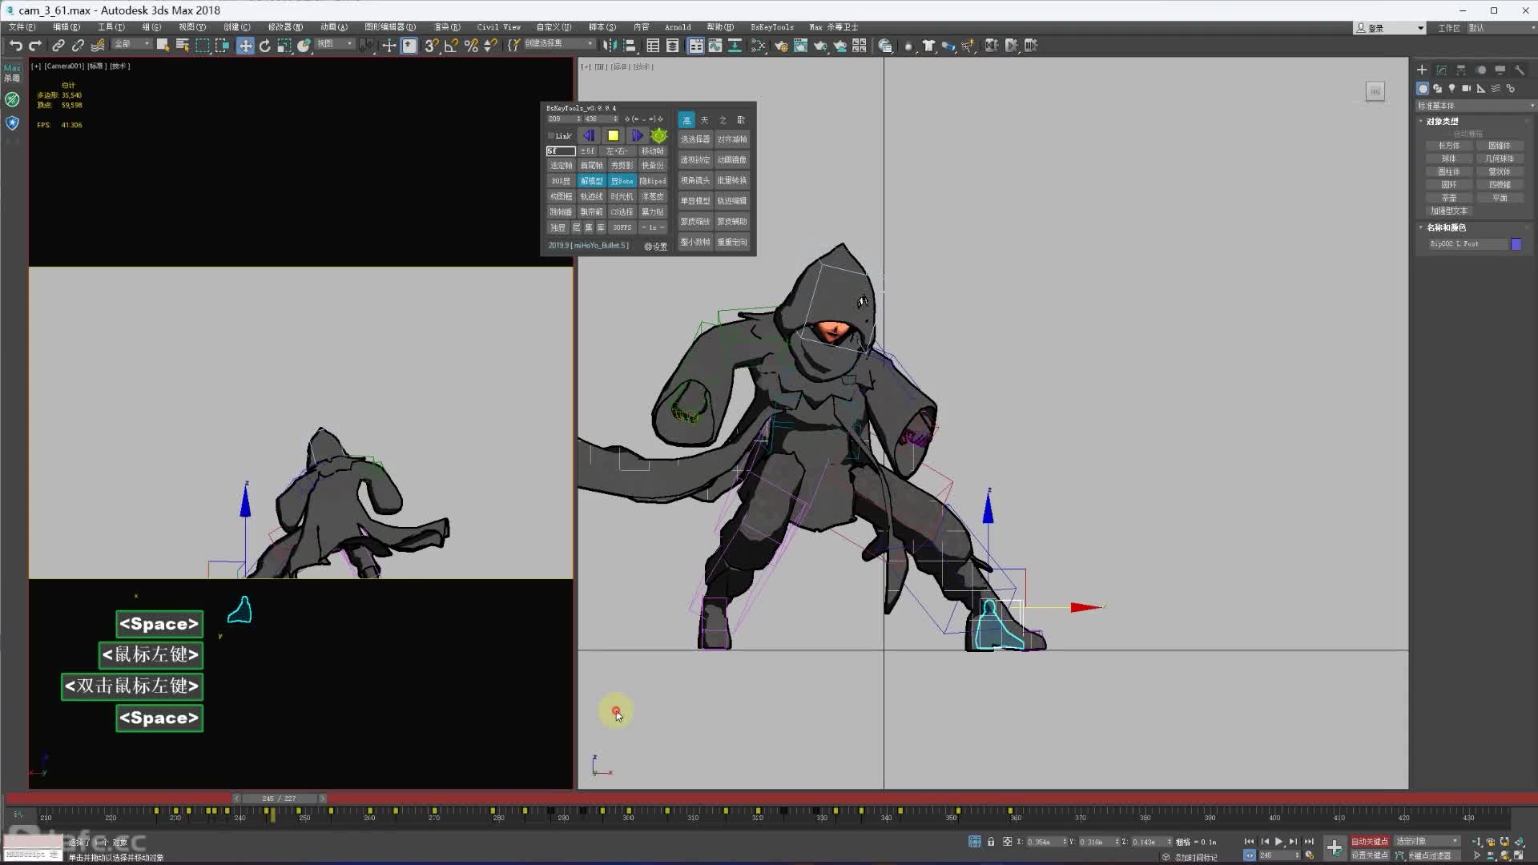Click the 5f frame input field
The image size is (1538, 865).
(x=560, y=151)
